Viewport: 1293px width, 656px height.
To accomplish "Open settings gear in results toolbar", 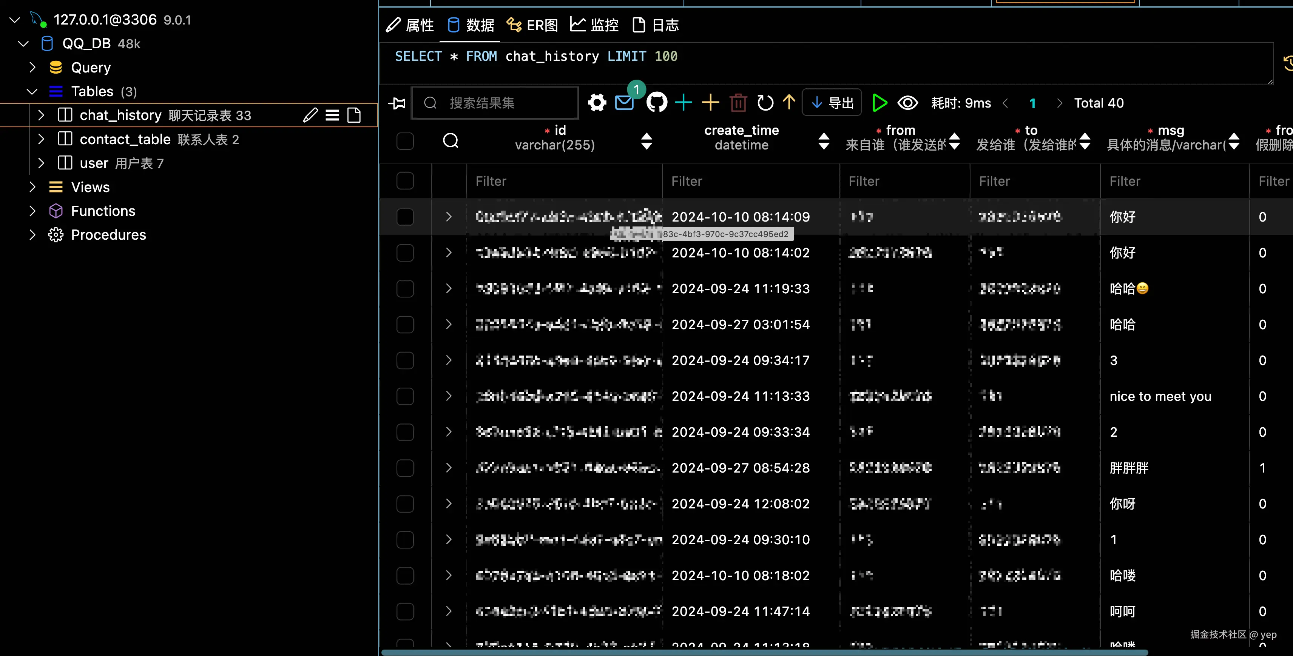I will [597, 103].
